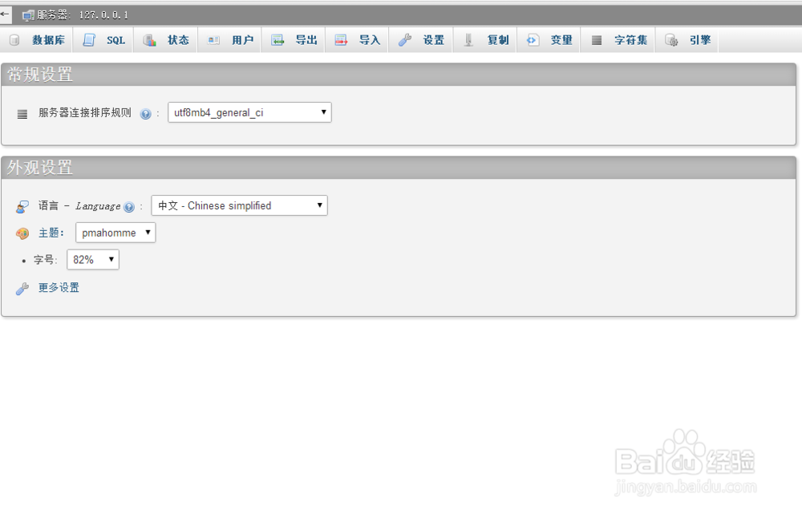The height and width of the screenshot is (515, 802).
Task: Click the Databases tab icon
Action: point(14,40)
